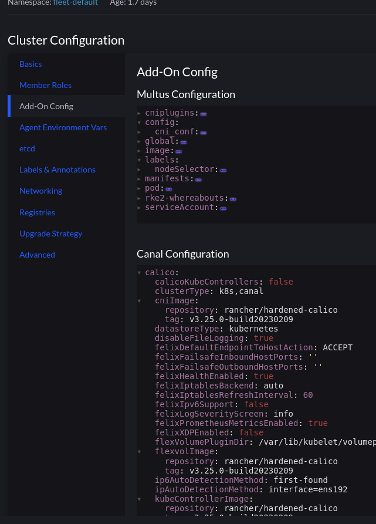Click the felixXDPEnabled false value
376x524 pixels.
pos(251,432)
